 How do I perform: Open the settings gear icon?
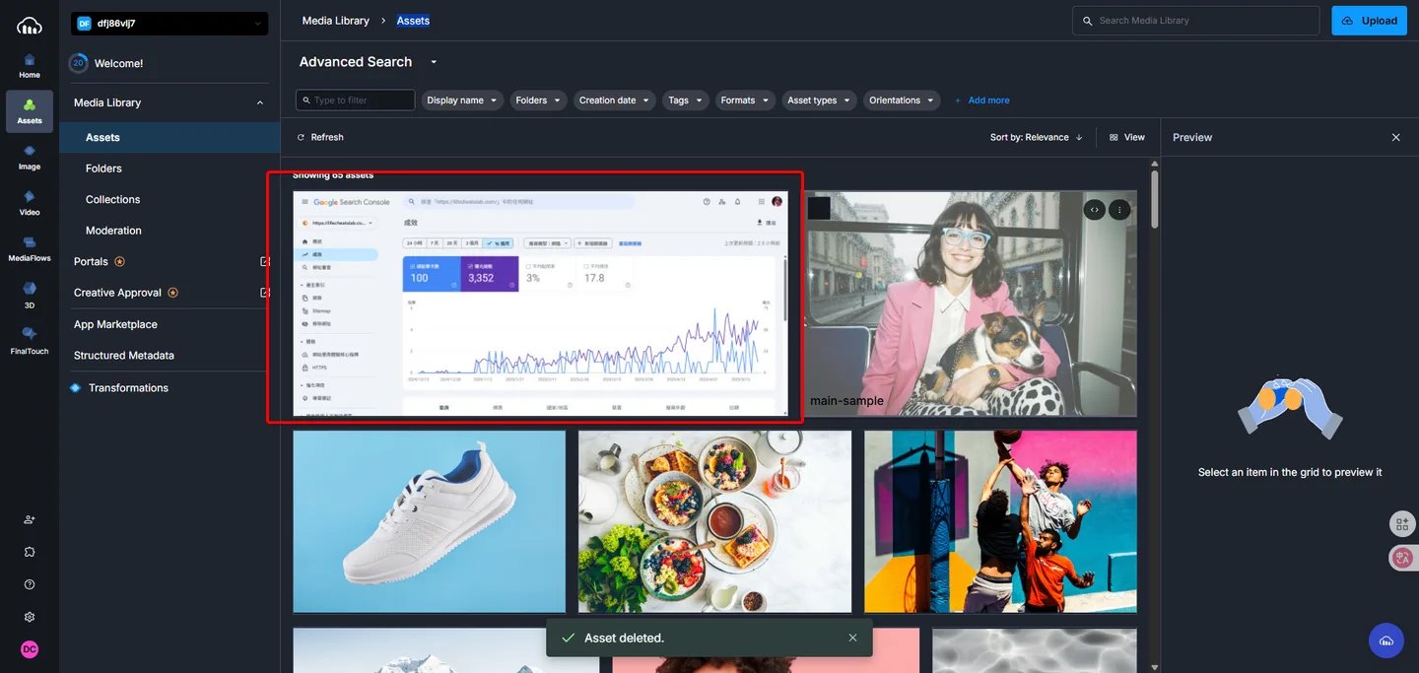[x=30, y=617]
